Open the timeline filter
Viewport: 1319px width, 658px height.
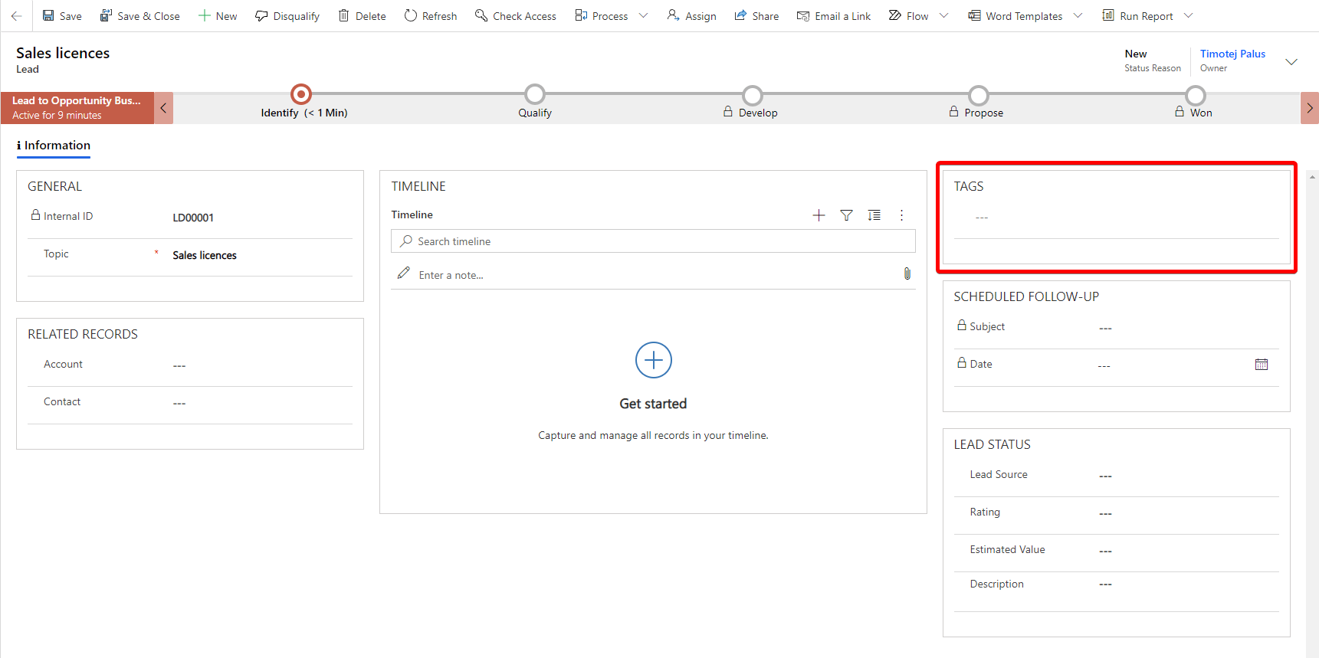pyautogui.click(x=846, y=215)
